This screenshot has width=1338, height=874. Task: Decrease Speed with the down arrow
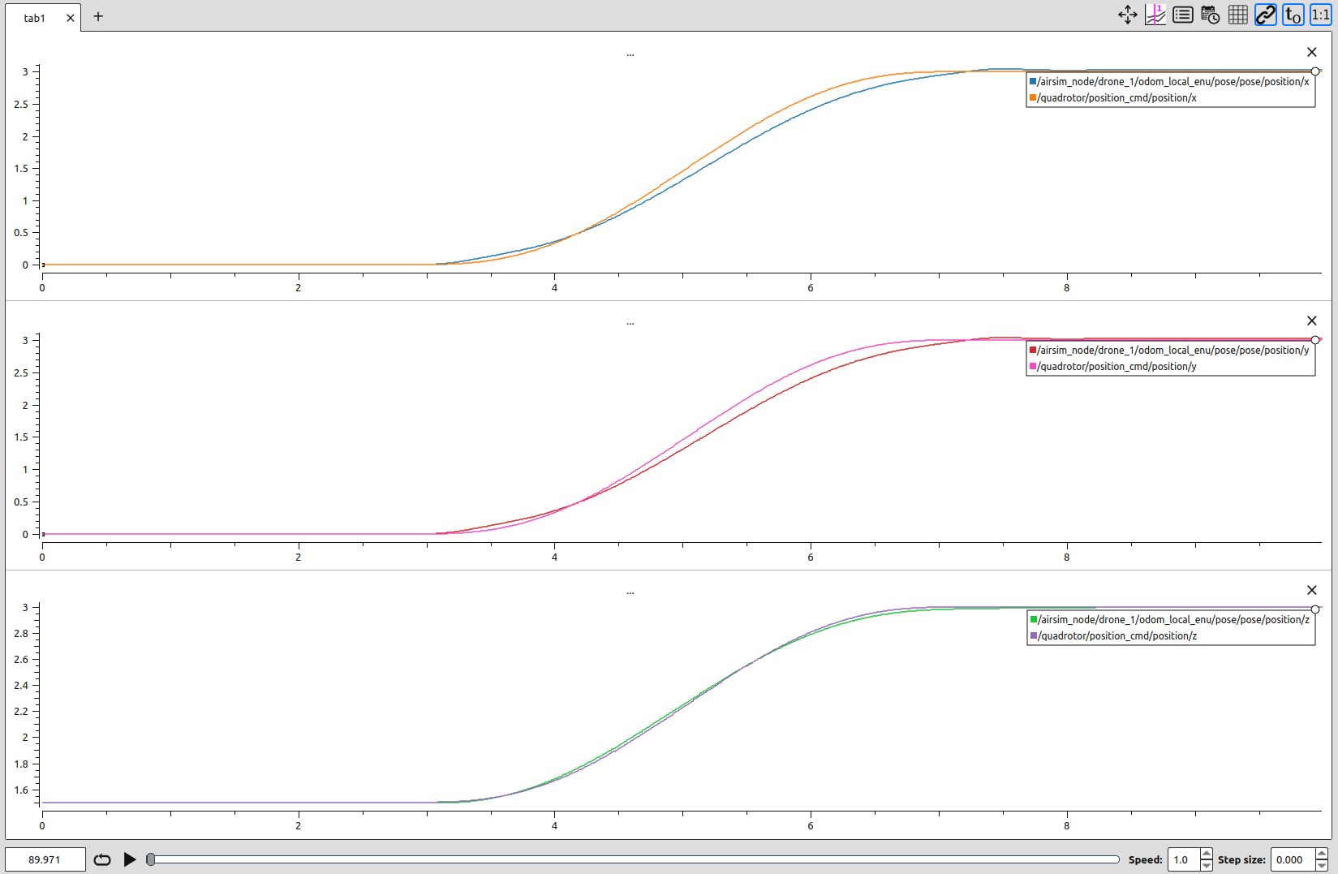pos(1207,865)
